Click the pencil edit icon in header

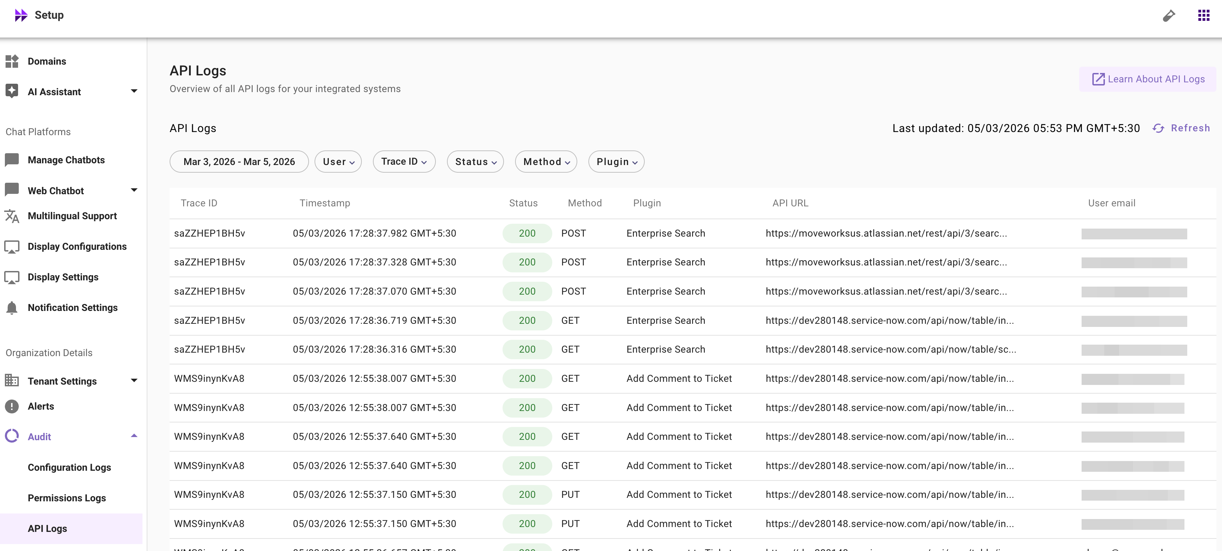(1169, 16)
